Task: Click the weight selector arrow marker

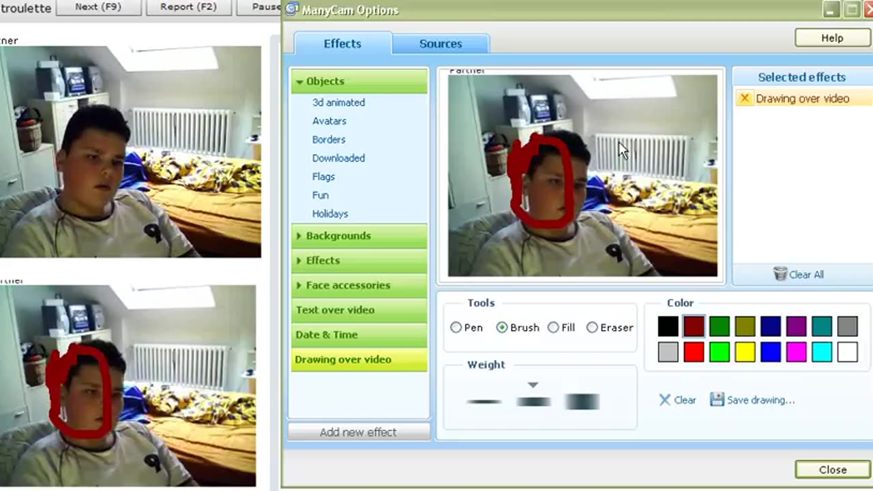Action: coord(533,385)
